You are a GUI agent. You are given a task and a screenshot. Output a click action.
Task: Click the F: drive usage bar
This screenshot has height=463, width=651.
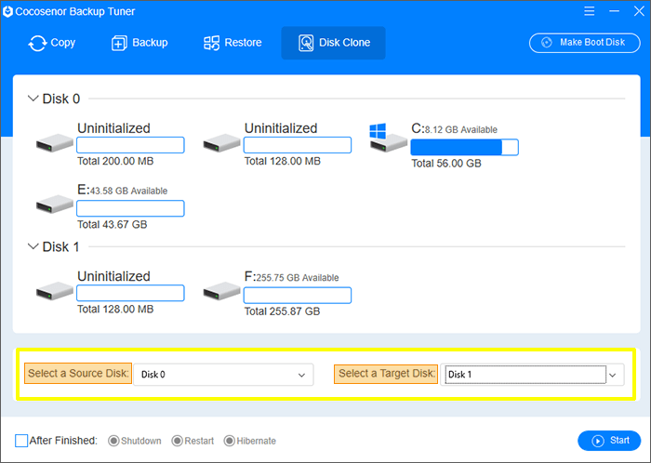tap(298, 295)
